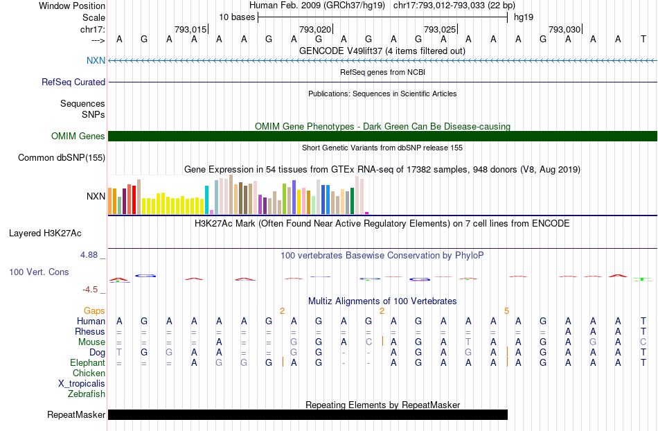Open Publications: Sequences in Scientific Articles title
The image size is (658, 431).
382,94
